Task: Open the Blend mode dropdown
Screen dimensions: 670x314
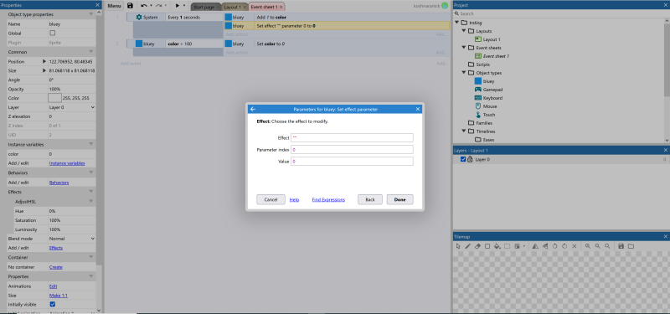Action: 72,239
